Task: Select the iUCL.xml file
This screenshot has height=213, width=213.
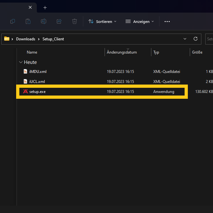Action: 37,82
